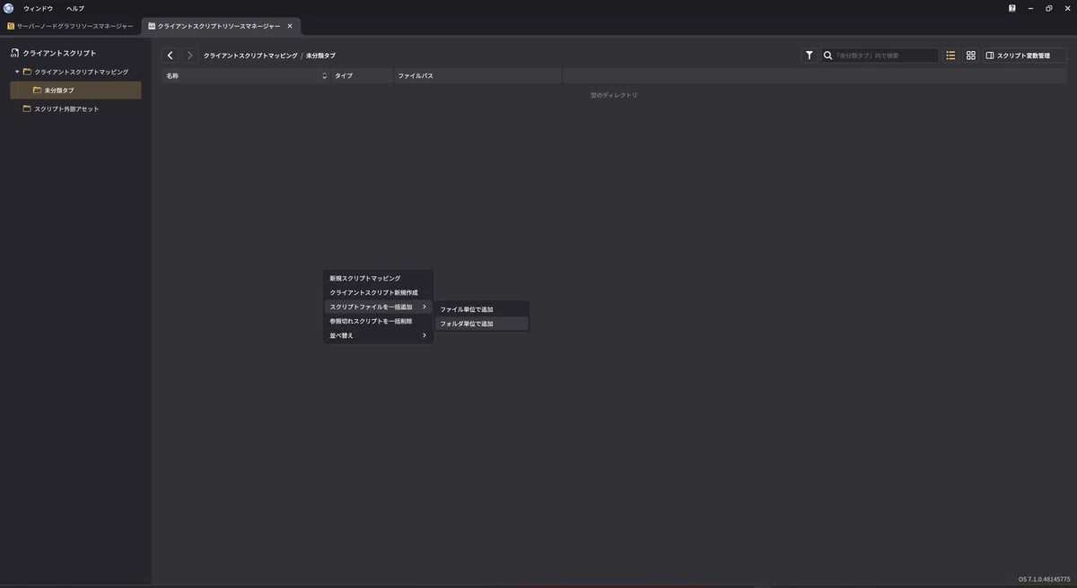Viewport: 1077px width, 588px height.
Task: Choose ファイル単位で追加 in submenu
Action: tap(482, 309)
